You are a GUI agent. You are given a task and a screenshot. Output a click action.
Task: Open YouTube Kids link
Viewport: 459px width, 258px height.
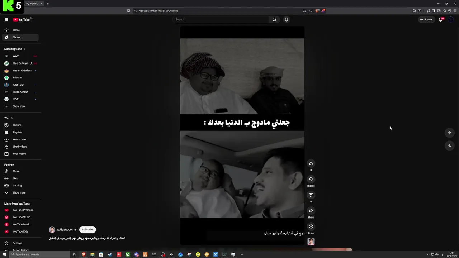pos(20,231)
